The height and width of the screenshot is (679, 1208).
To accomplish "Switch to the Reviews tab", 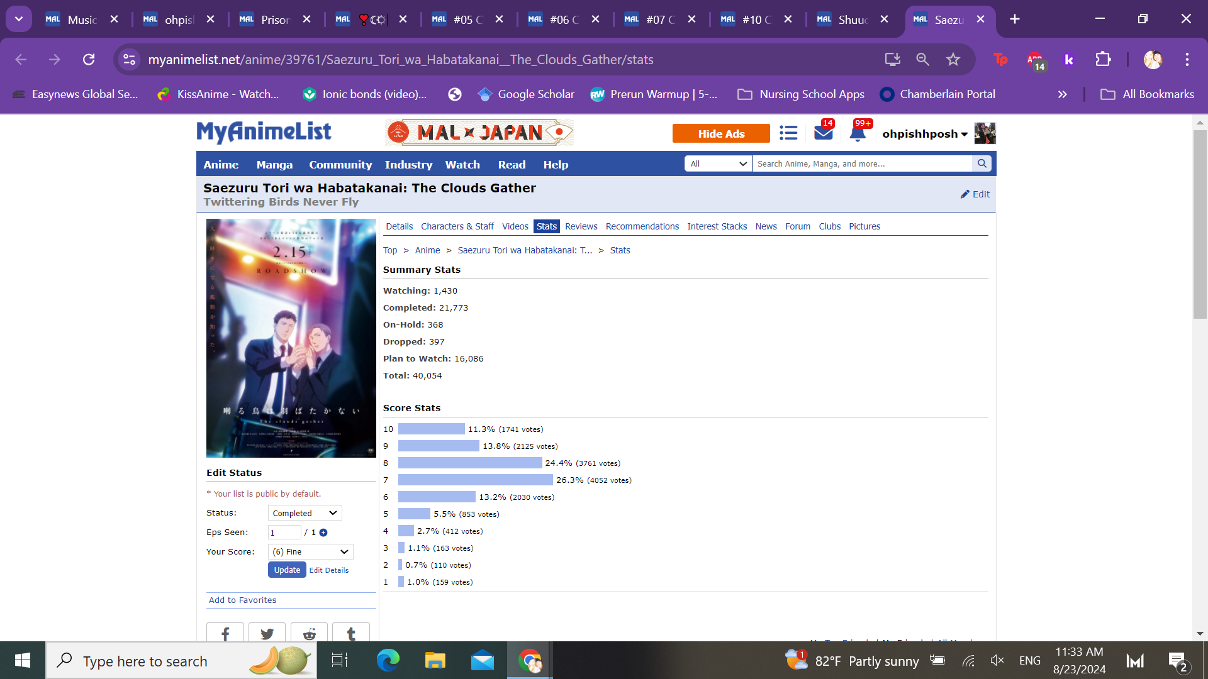I will click(581, 226).
